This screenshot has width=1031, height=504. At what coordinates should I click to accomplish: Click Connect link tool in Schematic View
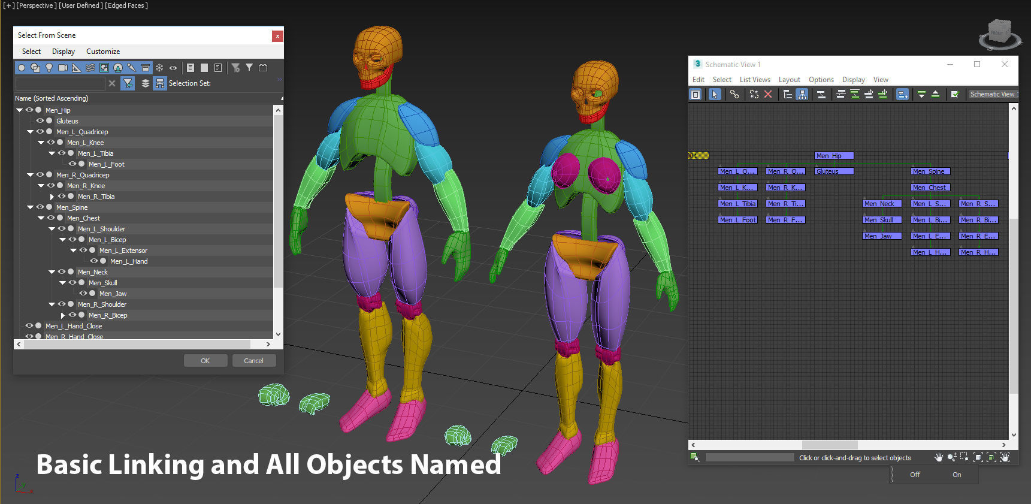pyautogui.click(x=734, y=94)
